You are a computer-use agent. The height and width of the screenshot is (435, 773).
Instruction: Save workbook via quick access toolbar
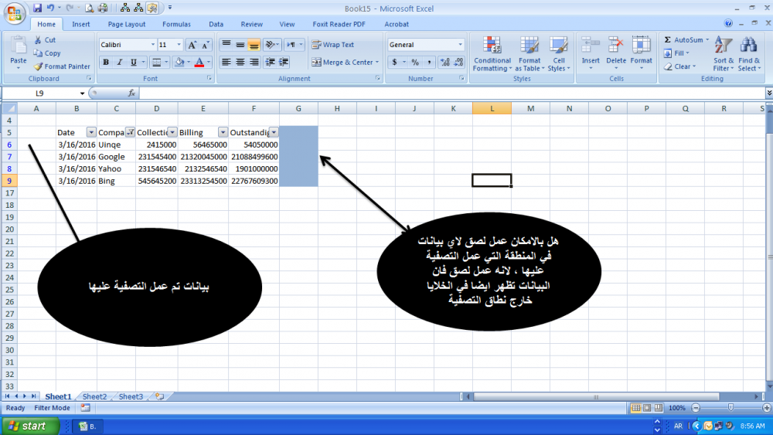[37, 8]
